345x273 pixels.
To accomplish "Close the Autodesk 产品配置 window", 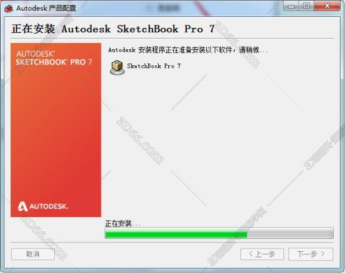I will (x=327, y=6).
